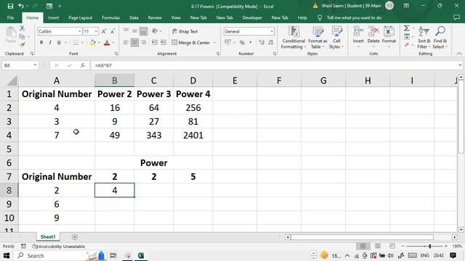This screenshot has height=261, width=465.
Task: Click Merge & Center button
Action: (190, 43)
